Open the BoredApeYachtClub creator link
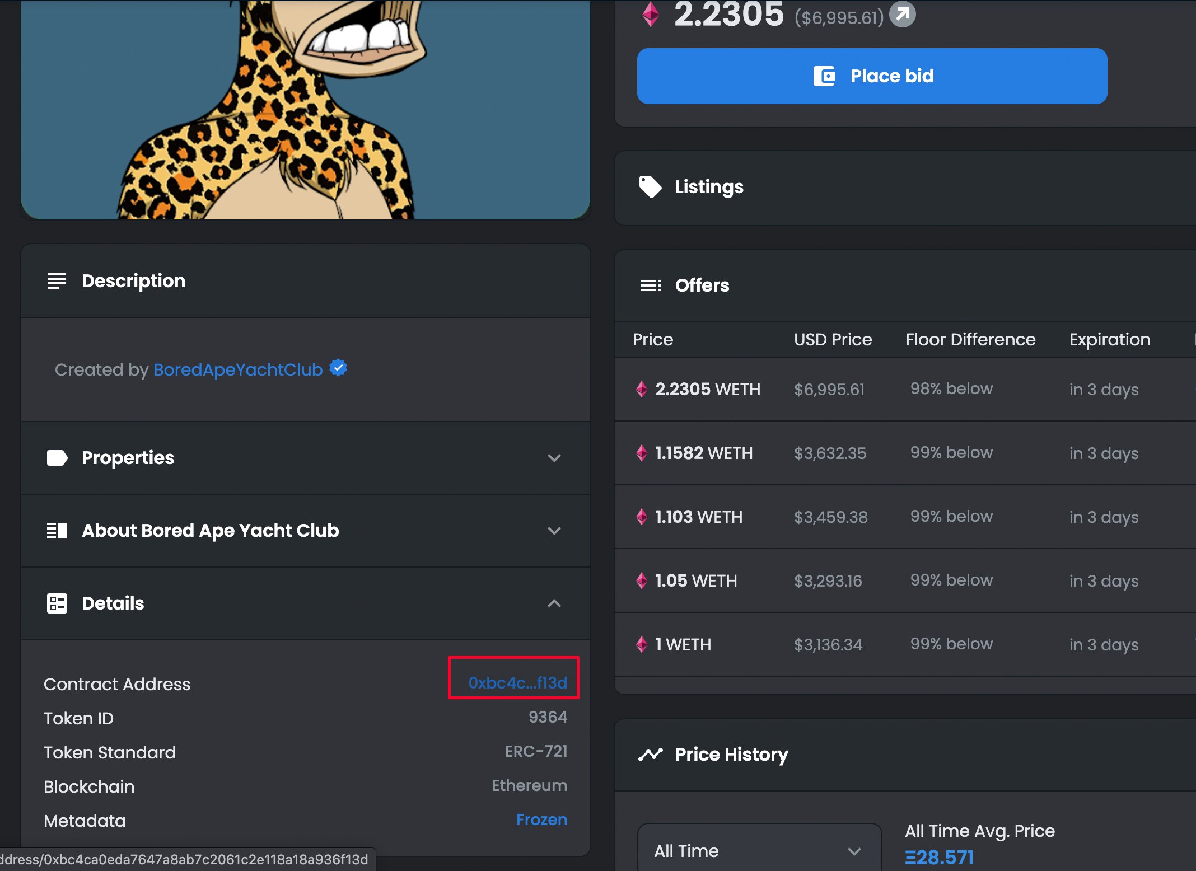The height and width of the screenshot is (871, 1196). point(238,369)
